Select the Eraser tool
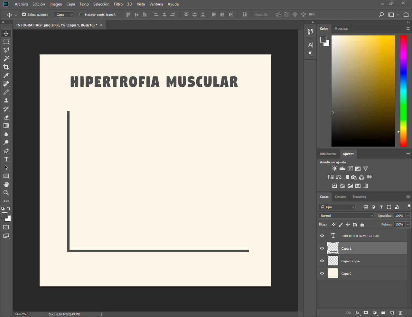Image resolution: width=412 pixels, height=317 pixels. point(6,118)
